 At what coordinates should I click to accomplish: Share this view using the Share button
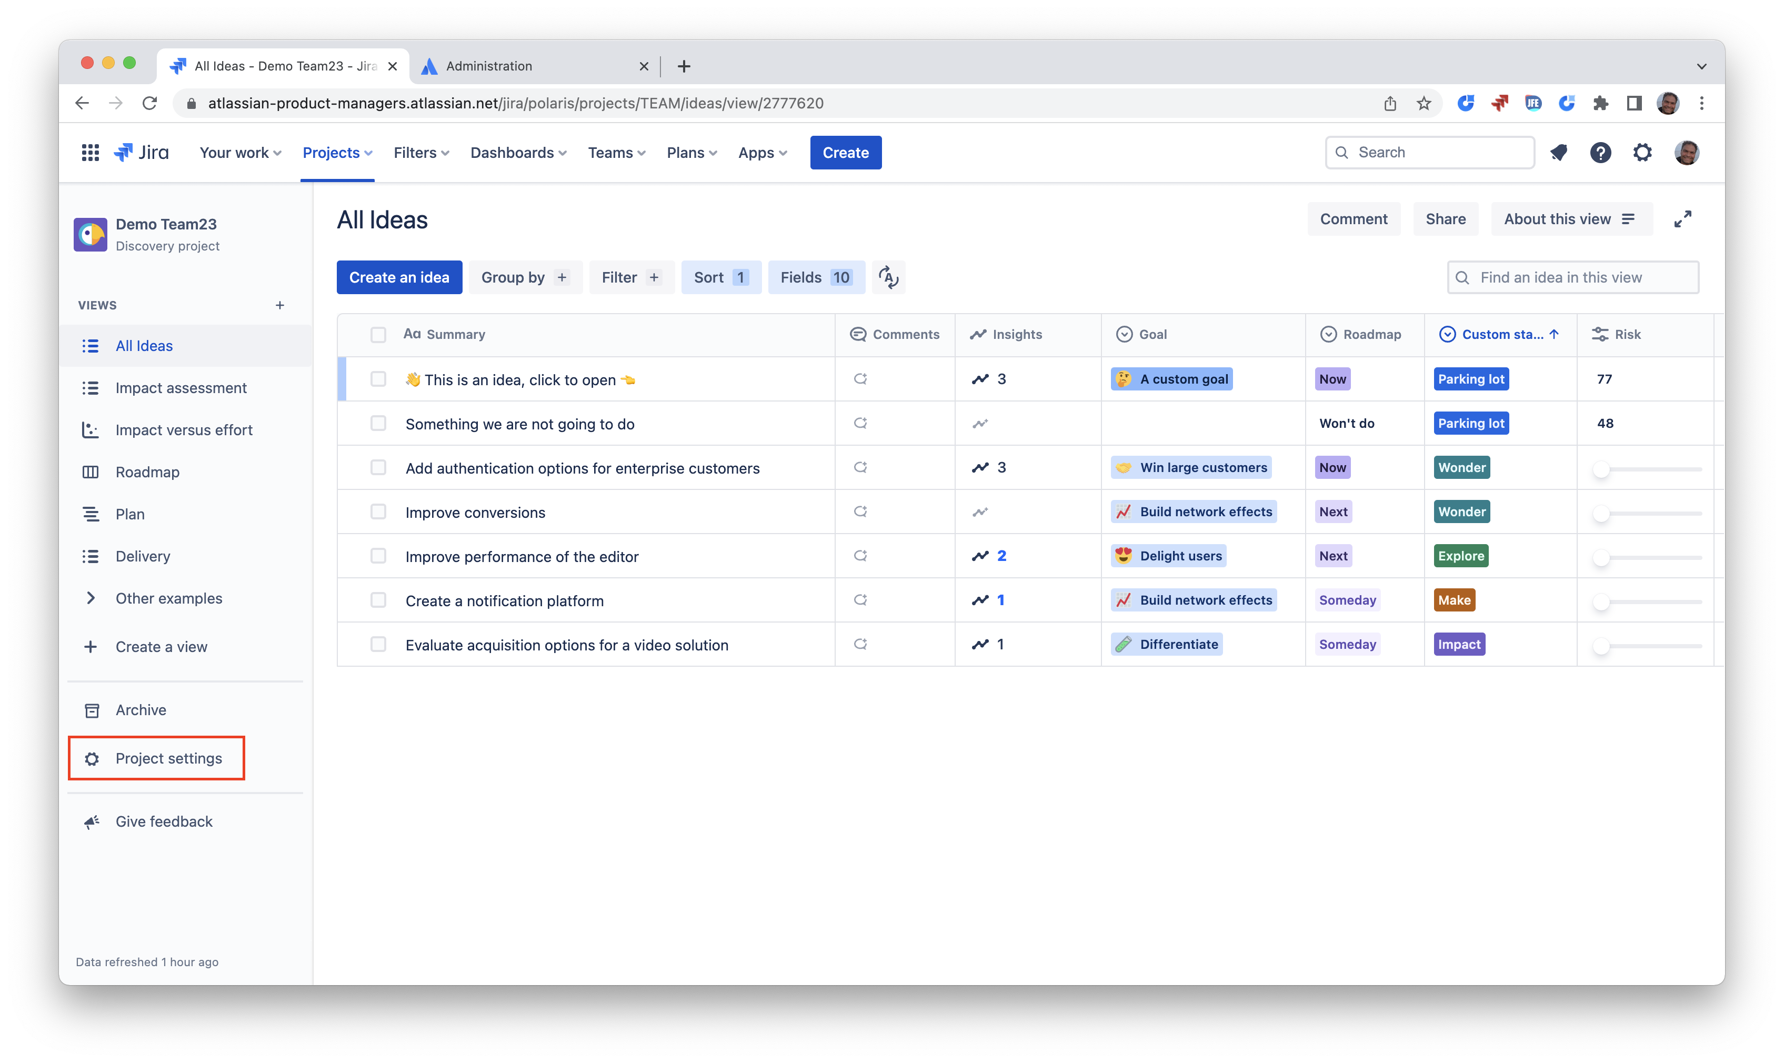pos(1445,218)
